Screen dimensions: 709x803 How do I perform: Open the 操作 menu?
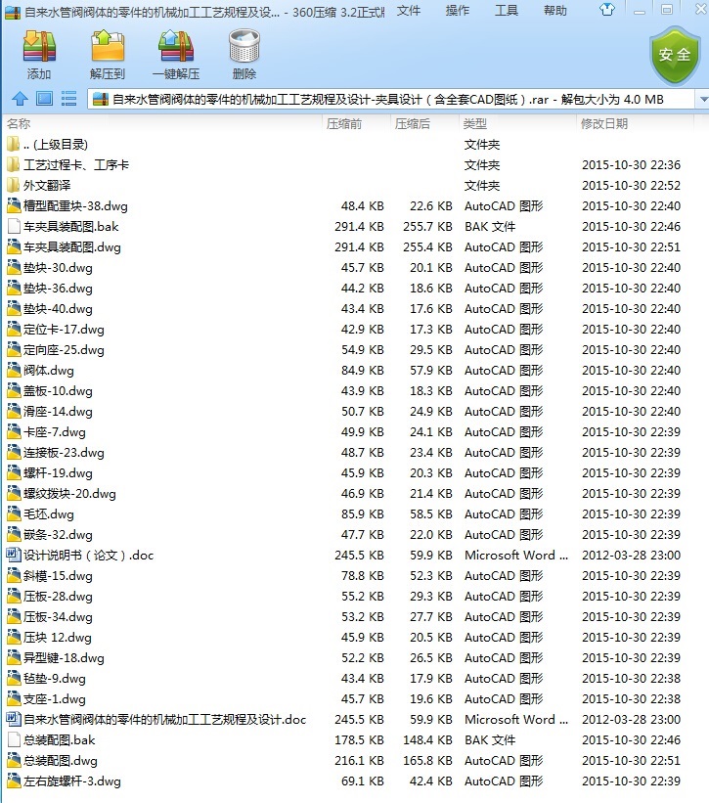457,11
